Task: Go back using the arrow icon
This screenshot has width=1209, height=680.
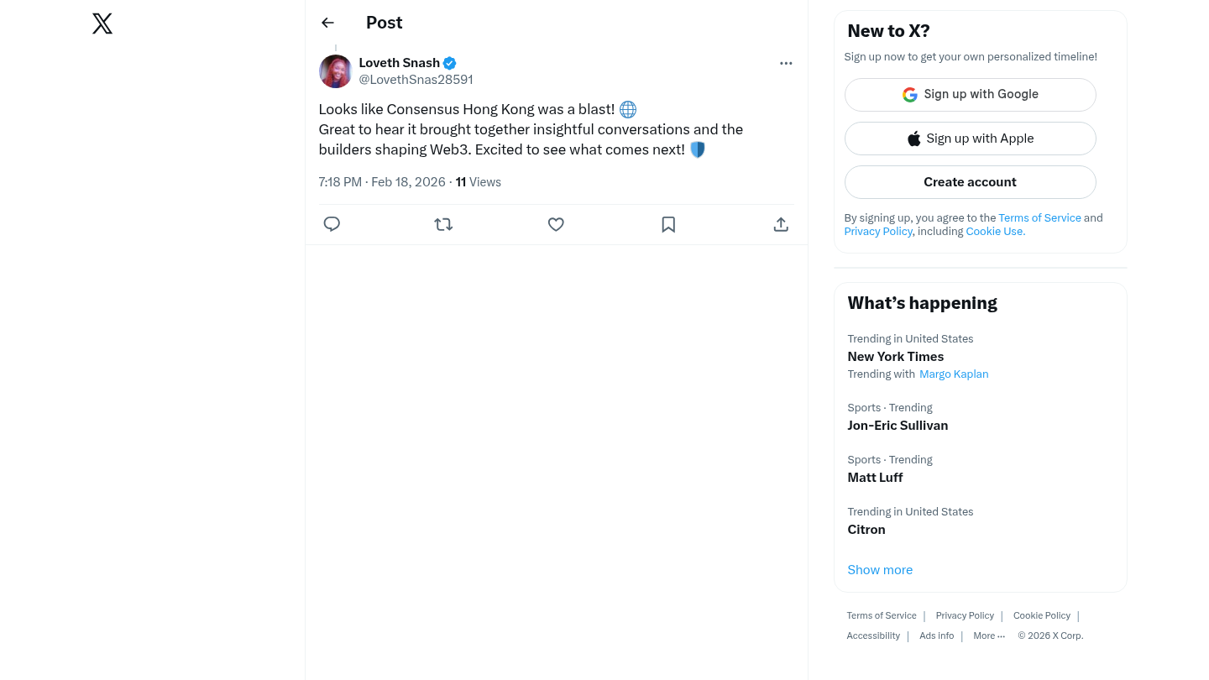Action: (x=327, y=23)
